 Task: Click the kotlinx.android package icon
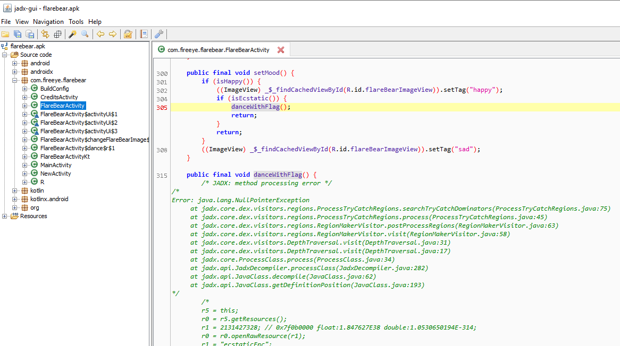[24, 199]
